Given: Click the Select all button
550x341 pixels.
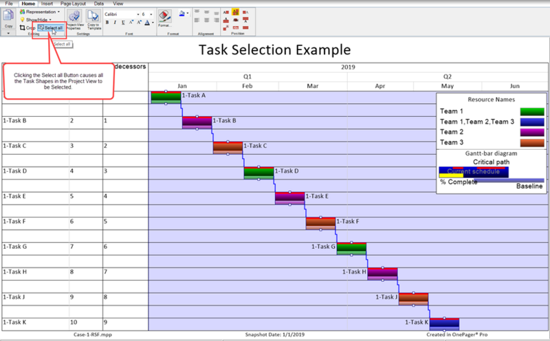Looking at the screenshot, I should (50, 27).
